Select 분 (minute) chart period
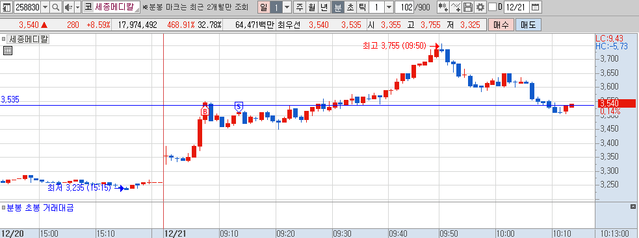Image resolution: width=639 pixels, height=238 pixels. pyautogui.click(x=337, y=7)
